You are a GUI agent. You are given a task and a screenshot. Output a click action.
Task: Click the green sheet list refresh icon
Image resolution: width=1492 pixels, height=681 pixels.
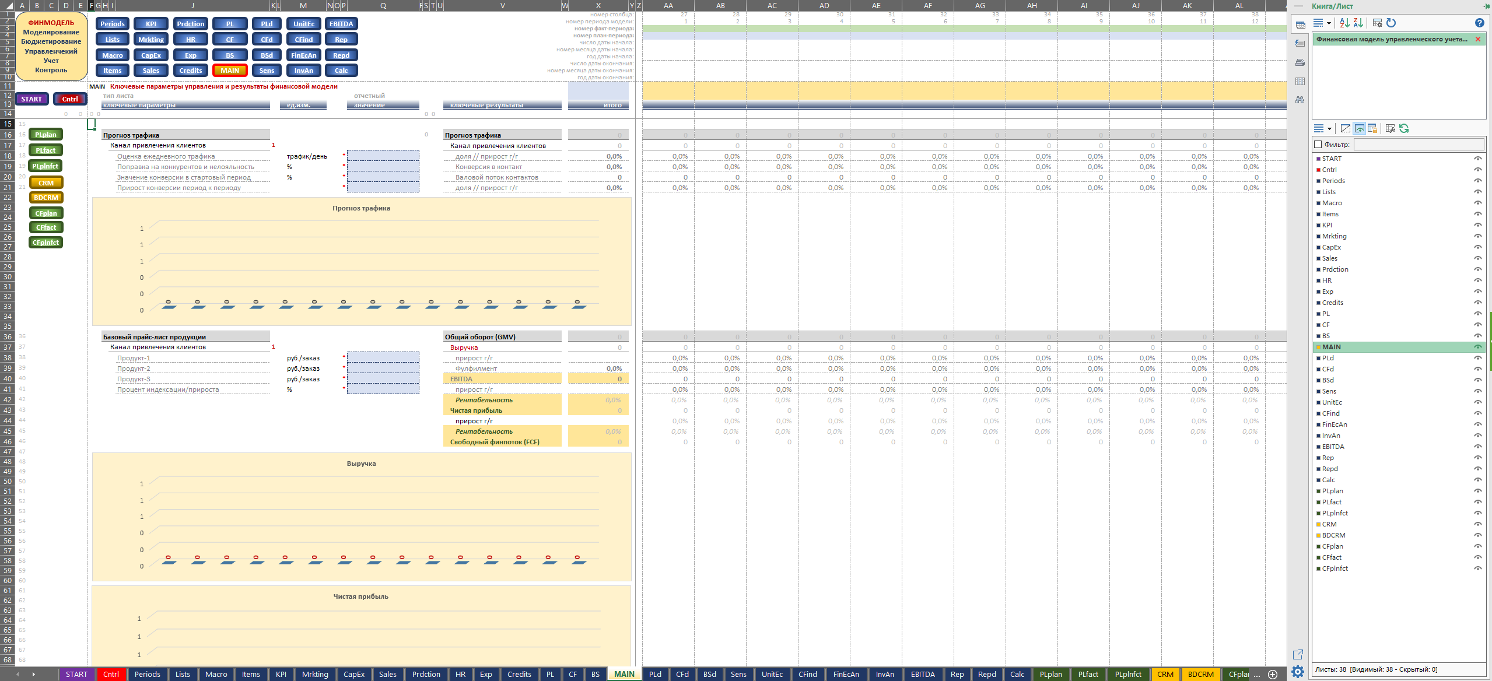point(1404,128)
